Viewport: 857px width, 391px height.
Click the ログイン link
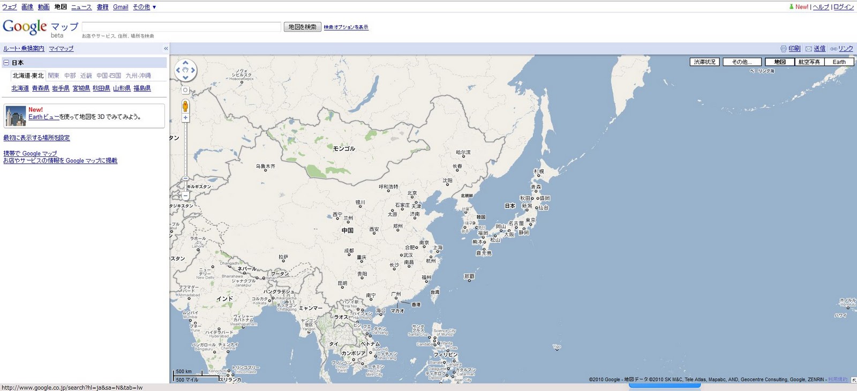point(844,7)
